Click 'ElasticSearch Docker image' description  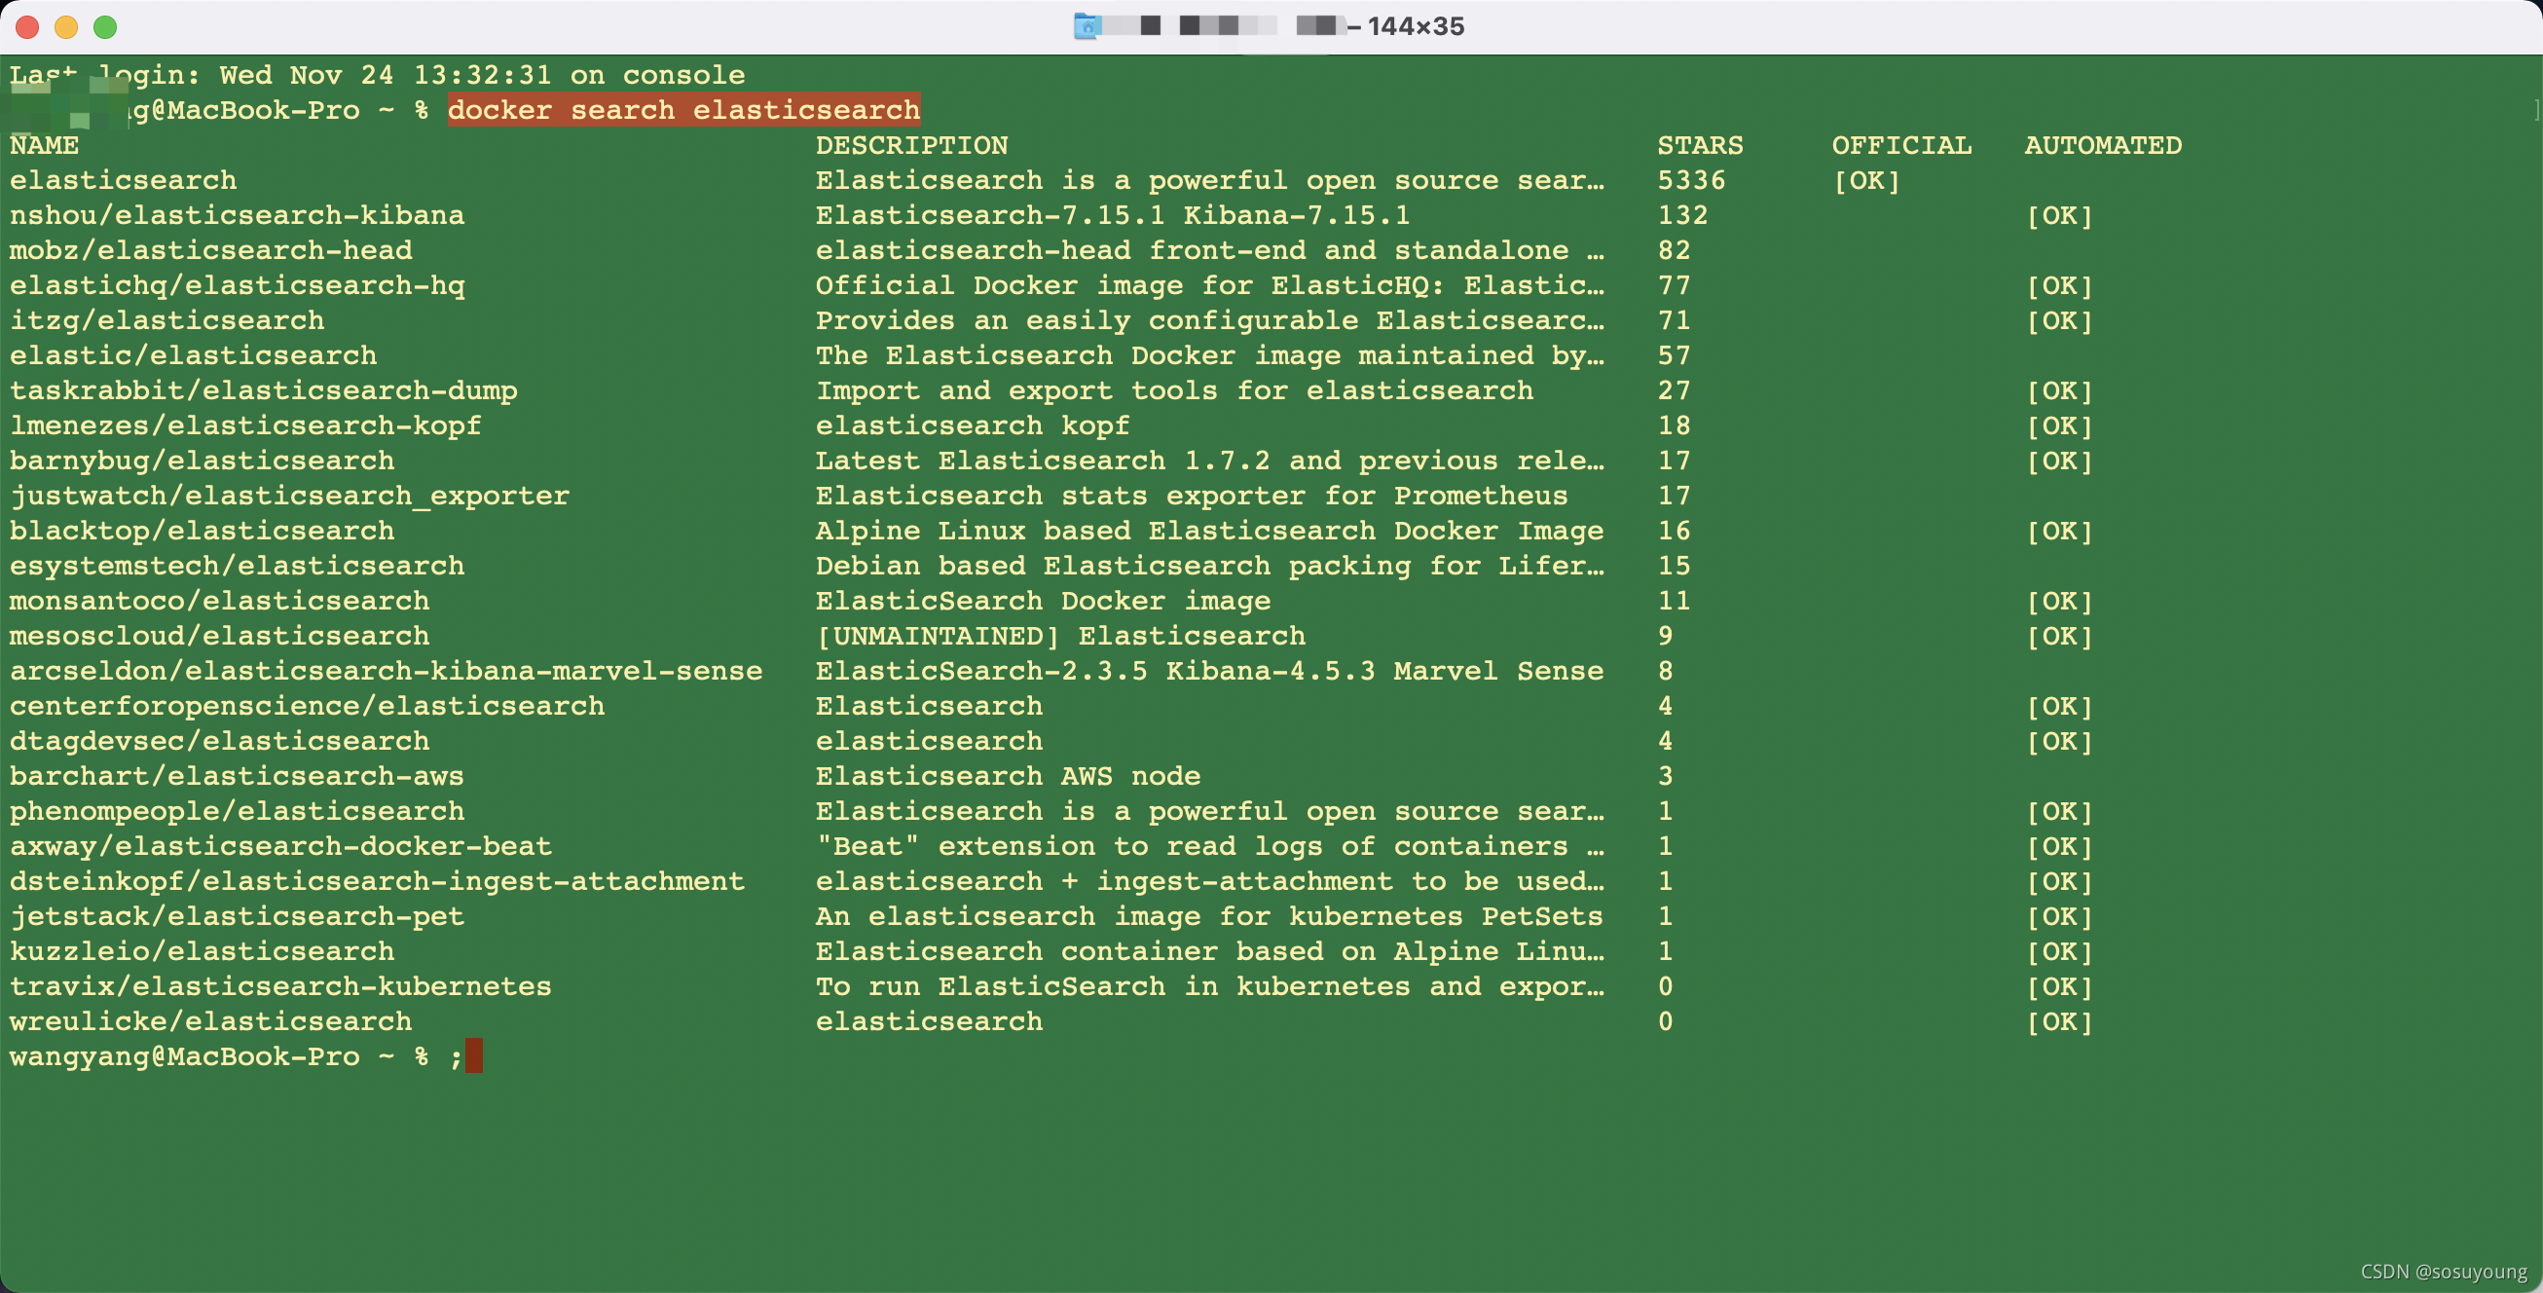pyautogui.click(x=1043, y=601)
